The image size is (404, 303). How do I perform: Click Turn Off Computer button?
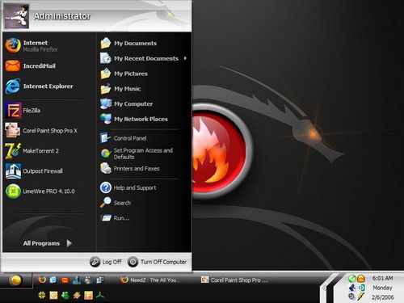(157, 262)
